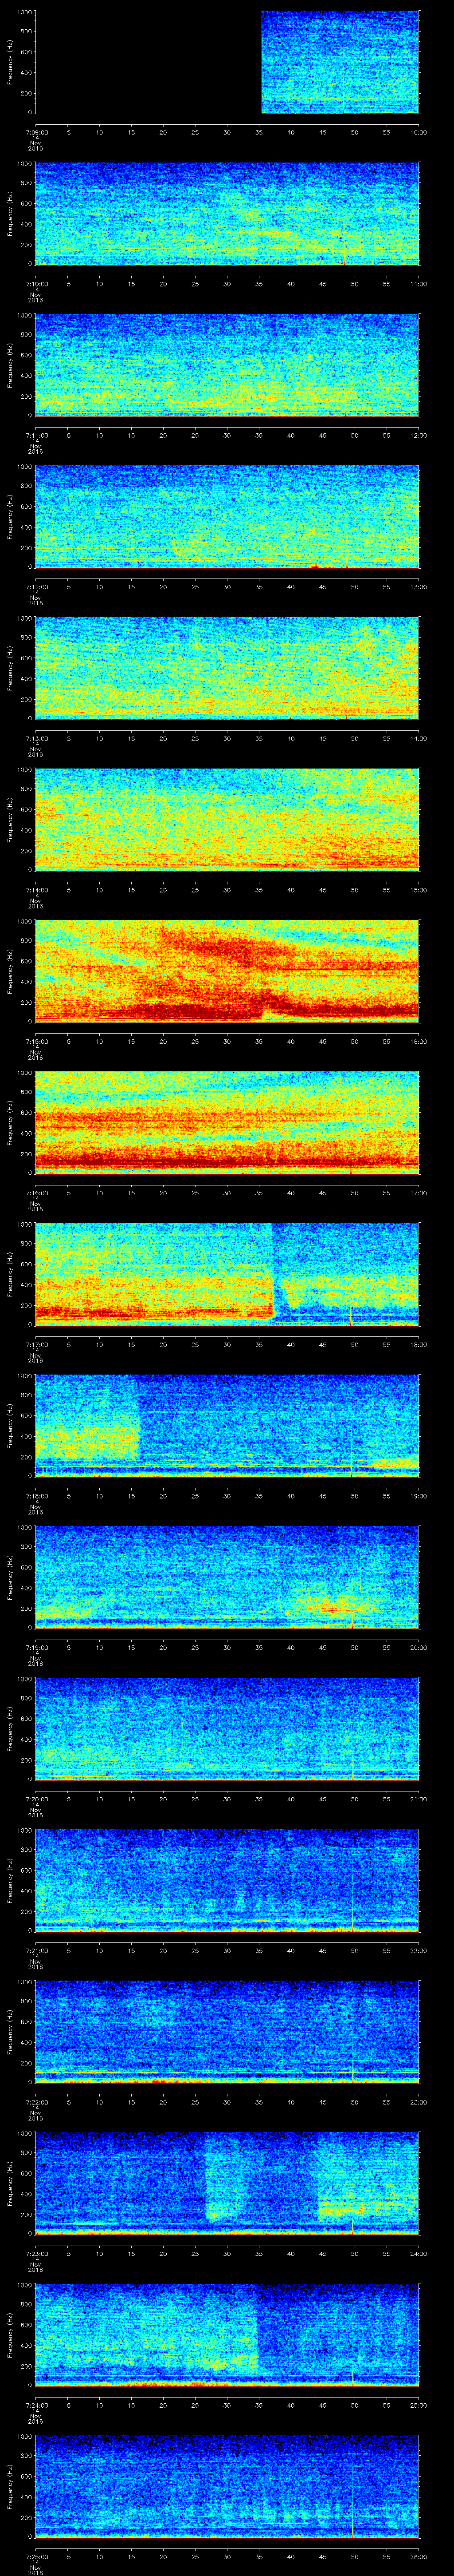Click the 7:24:00 time axis label
454x2576 pixels.
point(36,2405)
